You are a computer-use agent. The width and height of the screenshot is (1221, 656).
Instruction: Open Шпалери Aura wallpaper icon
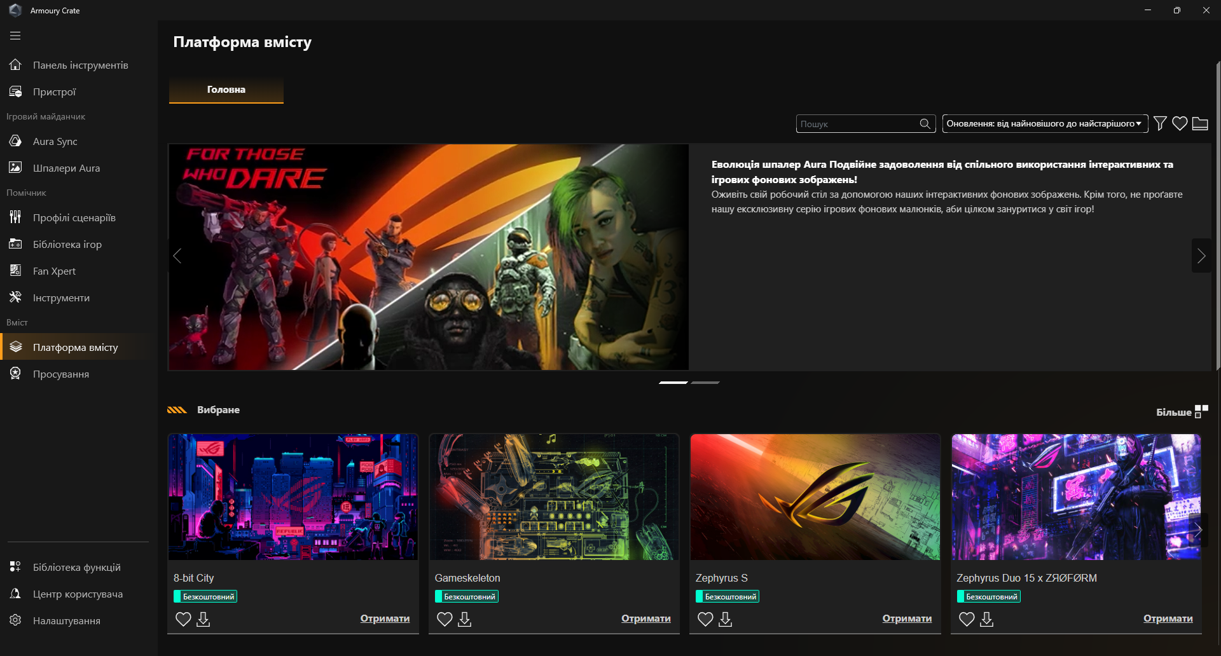click(15, 168)
